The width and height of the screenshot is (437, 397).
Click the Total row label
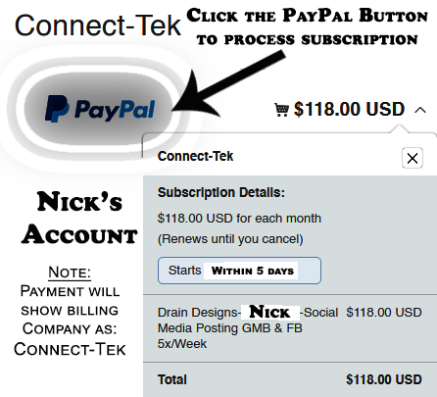click(172, 379)
